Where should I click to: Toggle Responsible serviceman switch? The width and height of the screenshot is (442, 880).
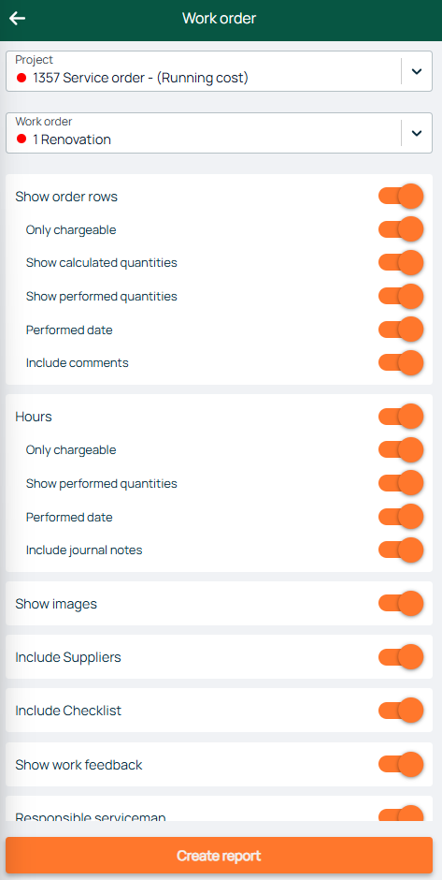pos(401,814)
